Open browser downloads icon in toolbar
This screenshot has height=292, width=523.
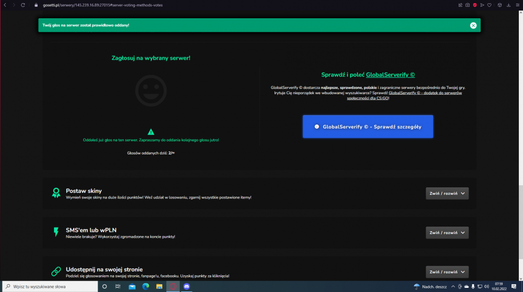(508, 5)
